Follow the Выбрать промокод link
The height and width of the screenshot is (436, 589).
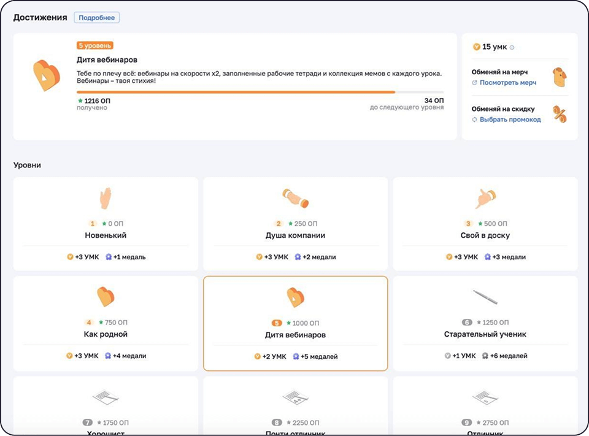(x=510, y=120)
